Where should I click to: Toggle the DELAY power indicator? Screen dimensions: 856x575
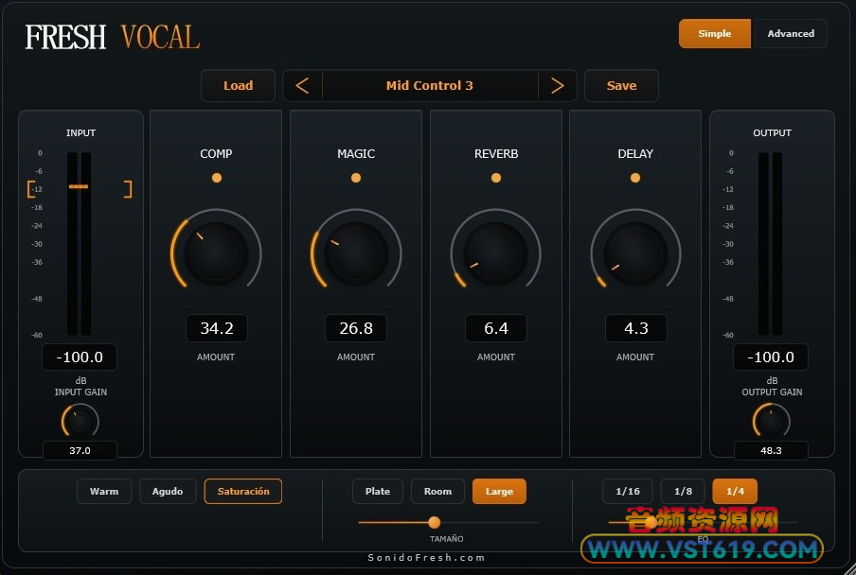click(635, 178)
